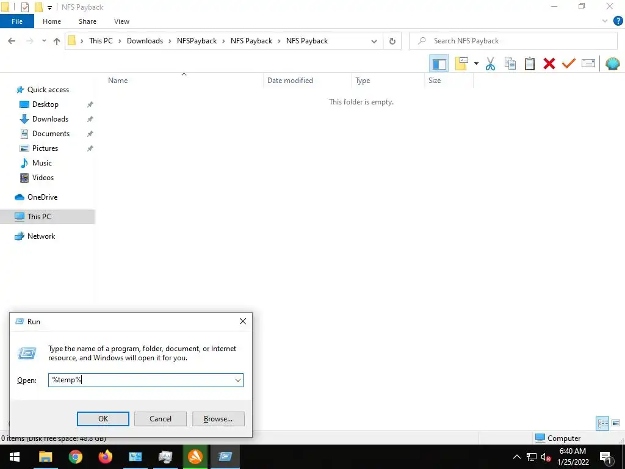Click the red X Delete icon
This screenshot has width=625, height=469.
pos(549,64)
